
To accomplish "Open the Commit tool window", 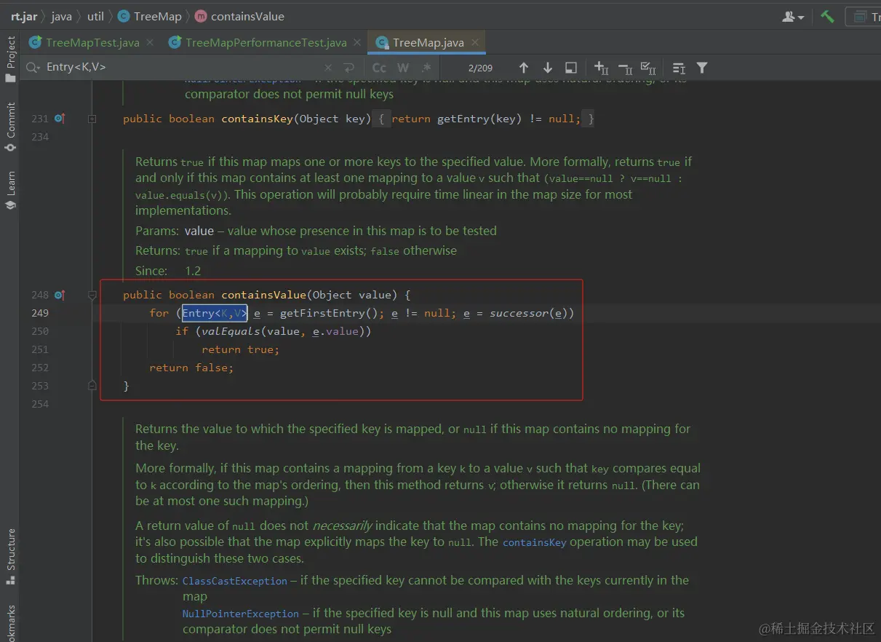I will [10, 127].
